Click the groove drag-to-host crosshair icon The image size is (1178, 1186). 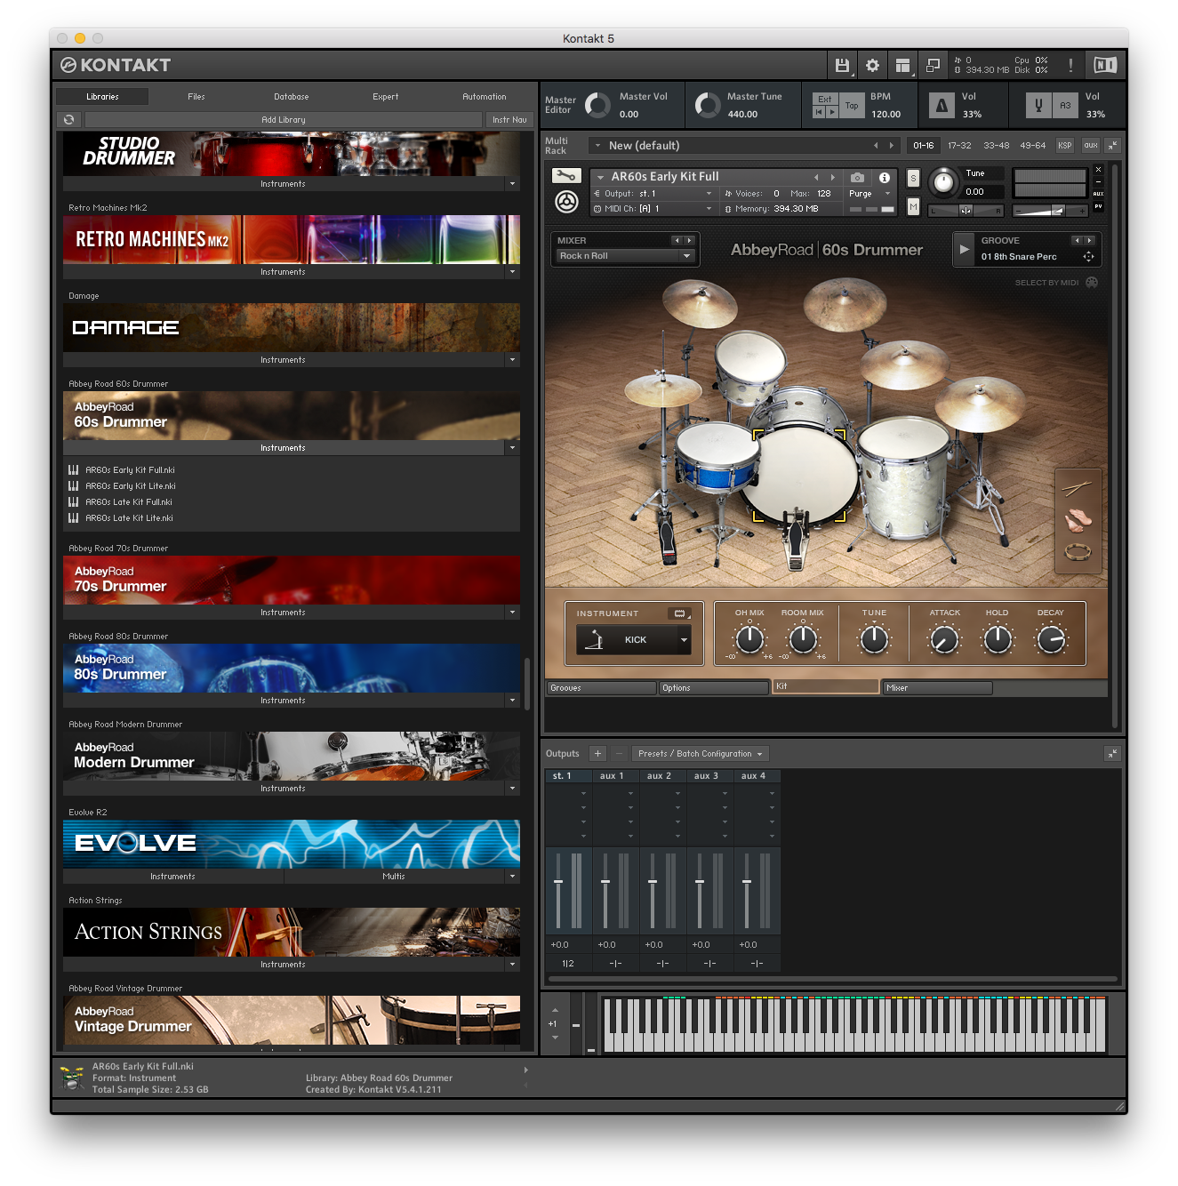(1089, 256)
